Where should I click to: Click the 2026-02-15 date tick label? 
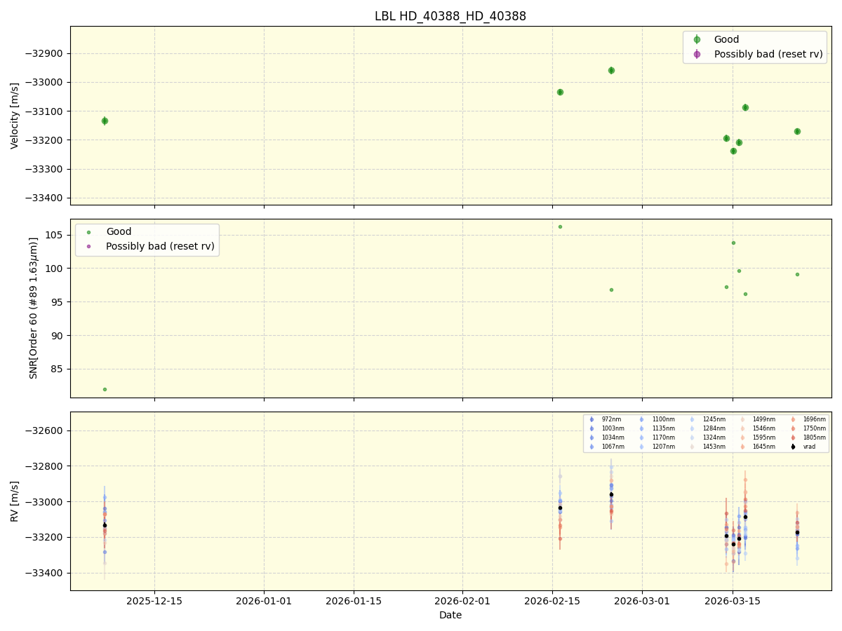(552, 601)
